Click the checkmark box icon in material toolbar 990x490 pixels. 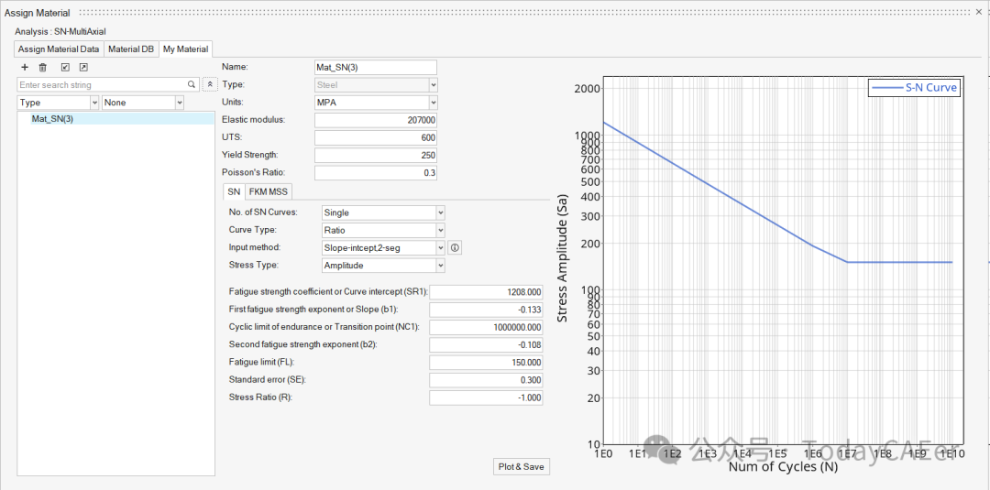click(65, 68)
